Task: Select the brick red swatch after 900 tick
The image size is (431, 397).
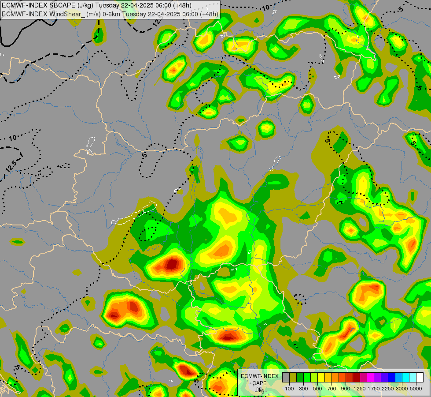Action: [x=349, y=378]
